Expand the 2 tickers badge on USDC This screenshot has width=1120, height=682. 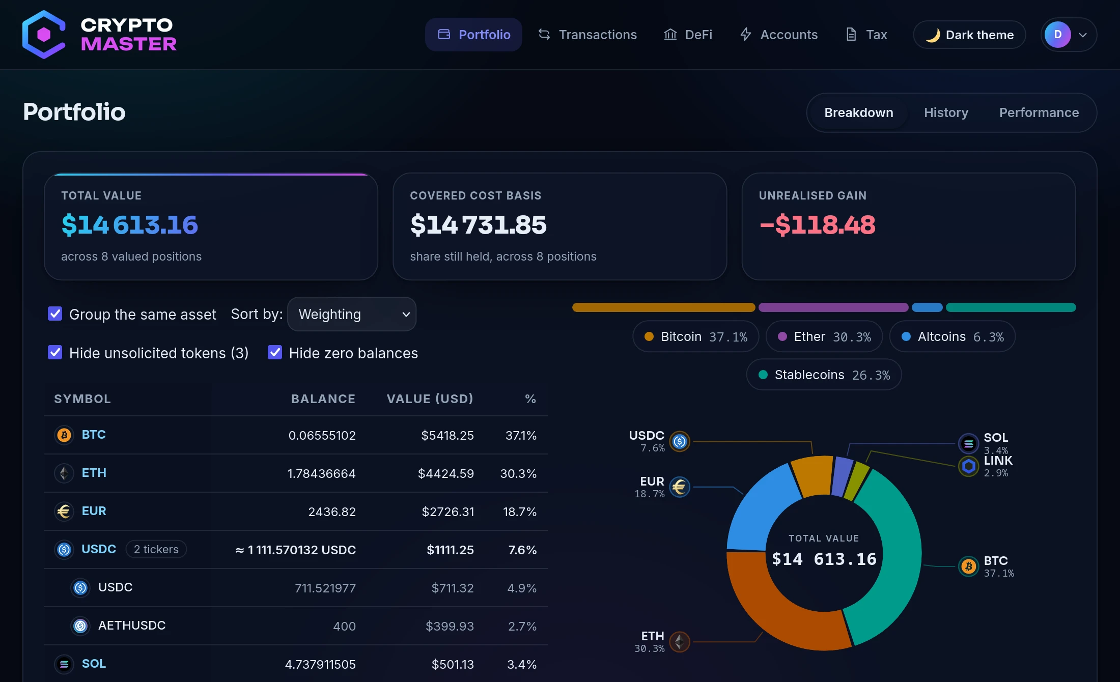(x=156, y=549)
